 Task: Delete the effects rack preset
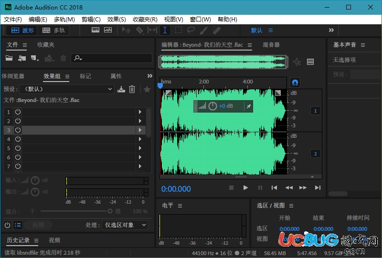click(132, 89)
